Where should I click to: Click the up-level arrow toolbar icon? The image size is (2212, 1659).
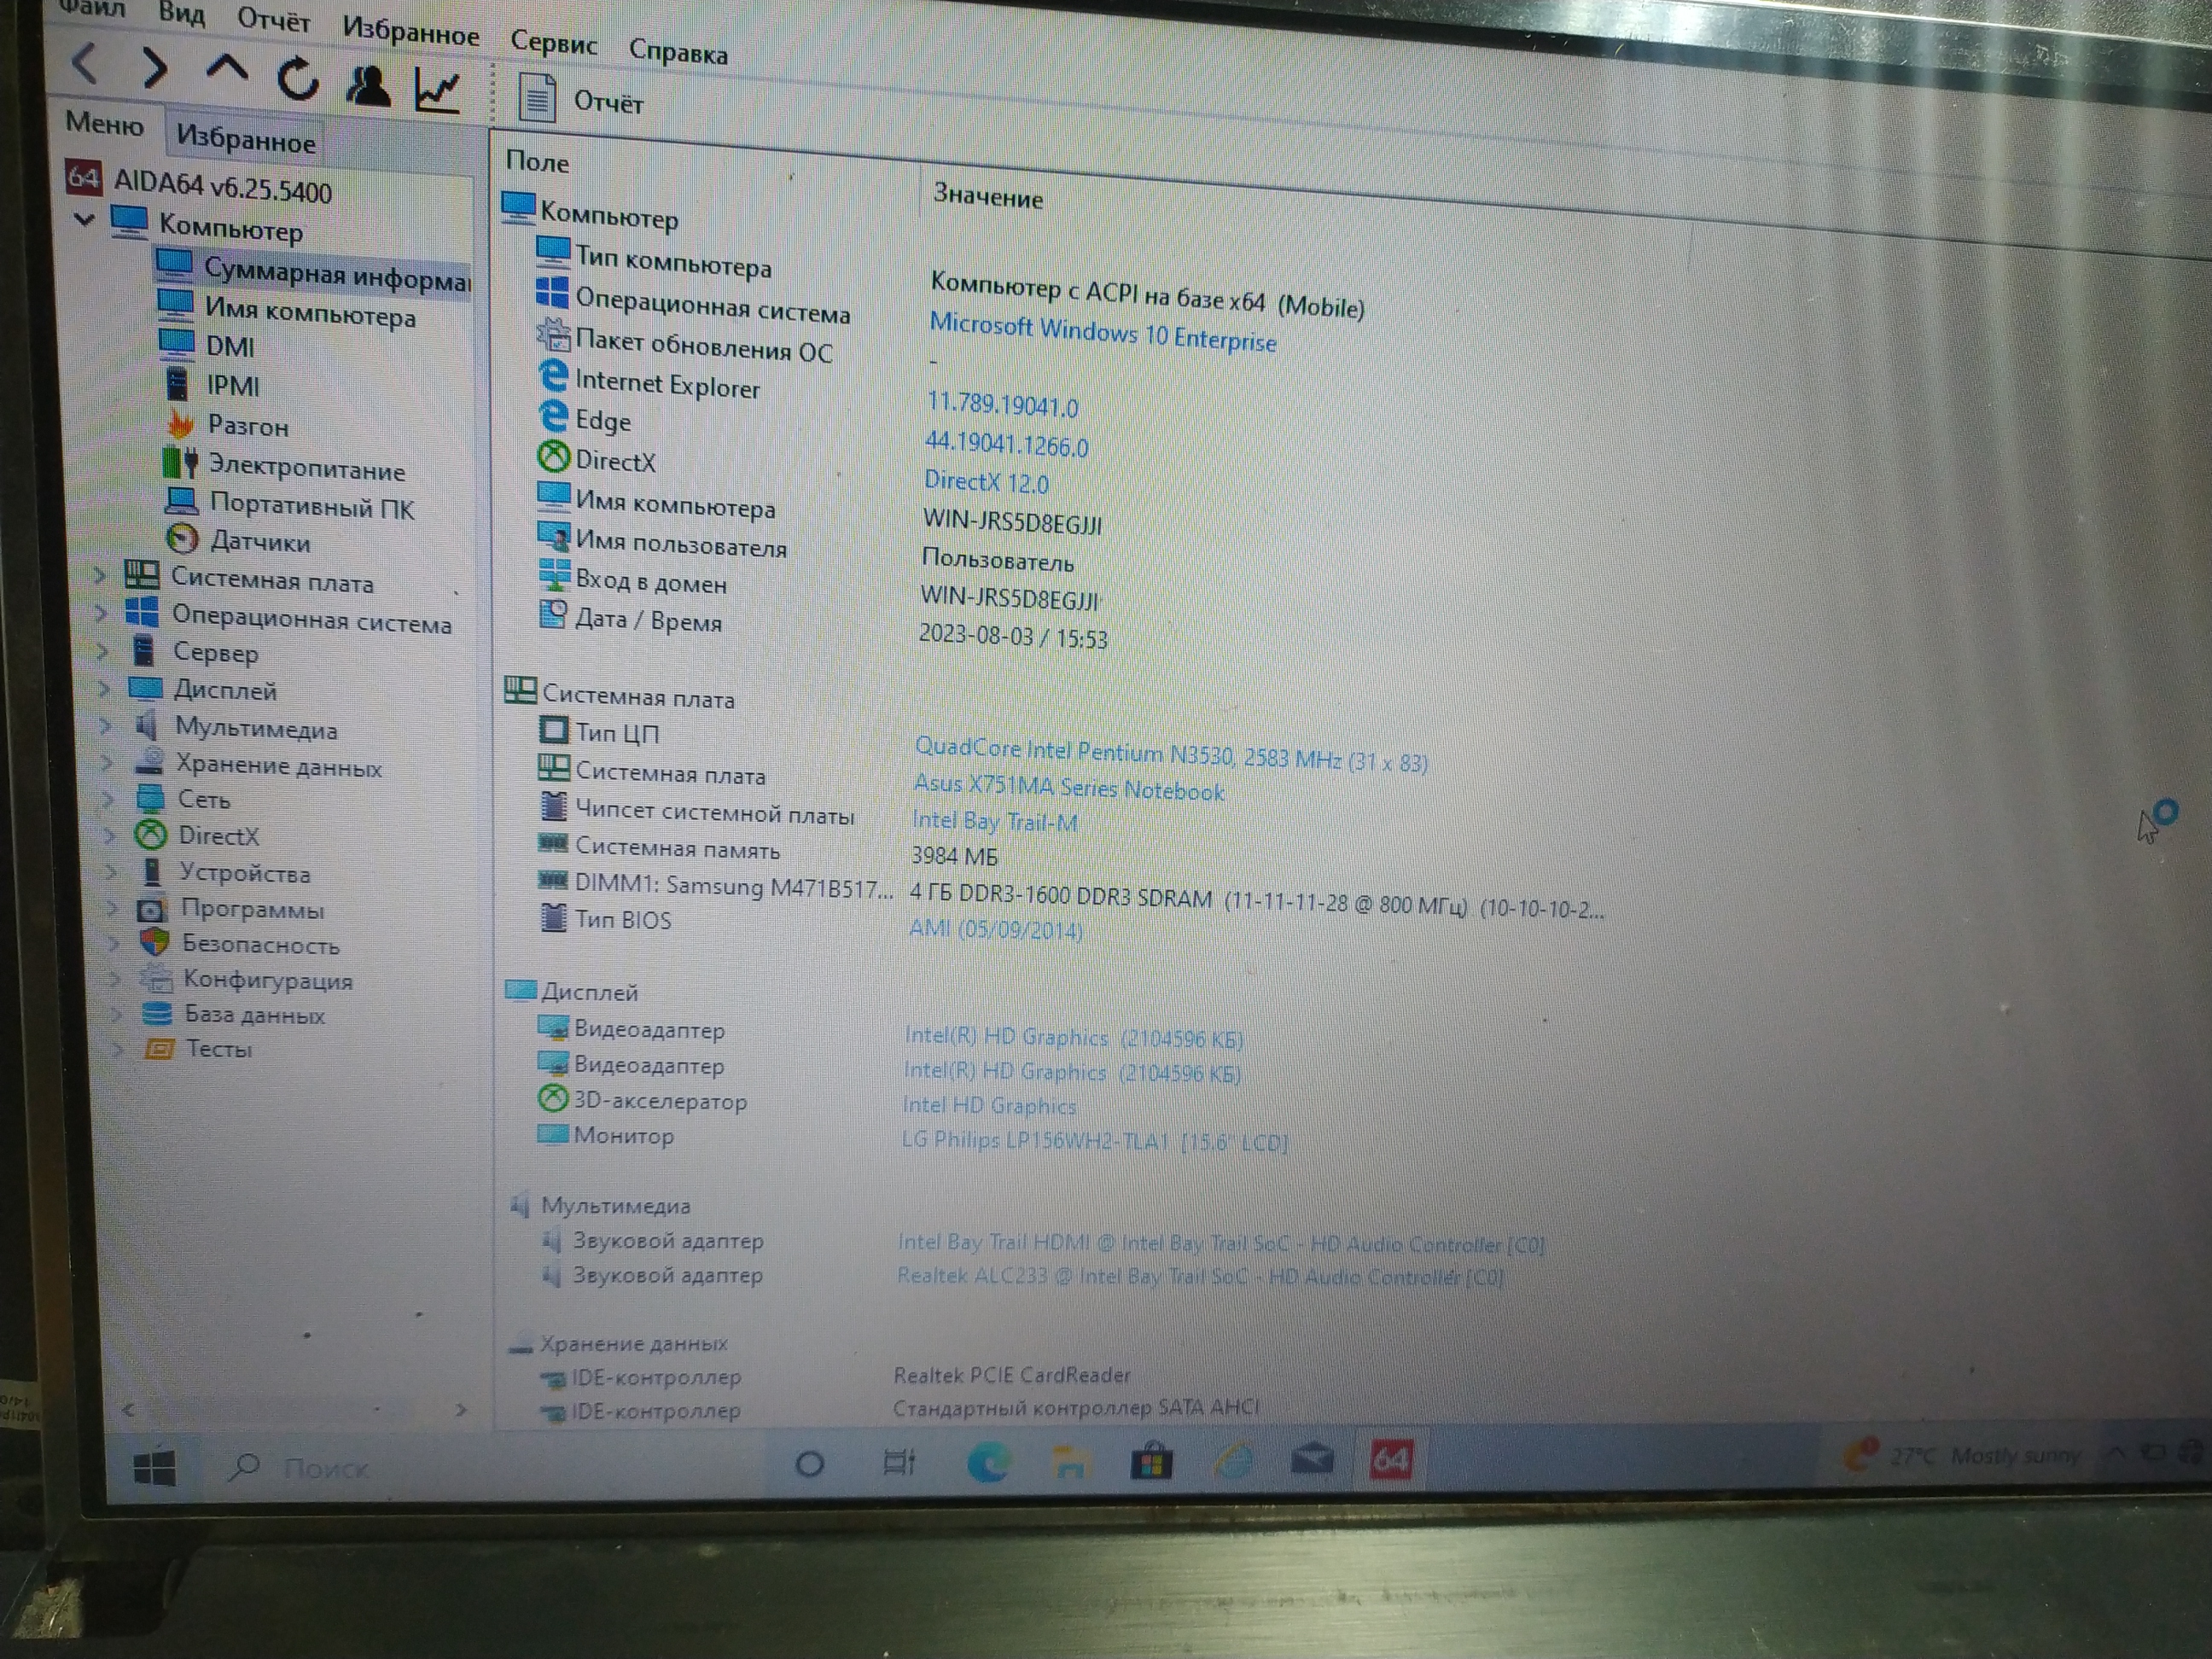[x=227, y=69]
